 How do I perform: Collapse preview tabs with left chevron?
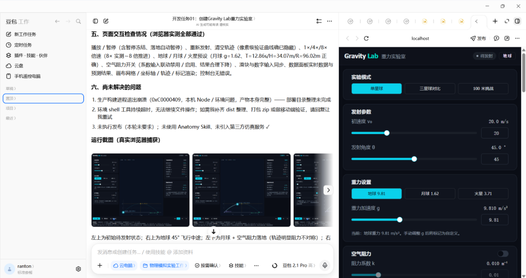[476, 21]
